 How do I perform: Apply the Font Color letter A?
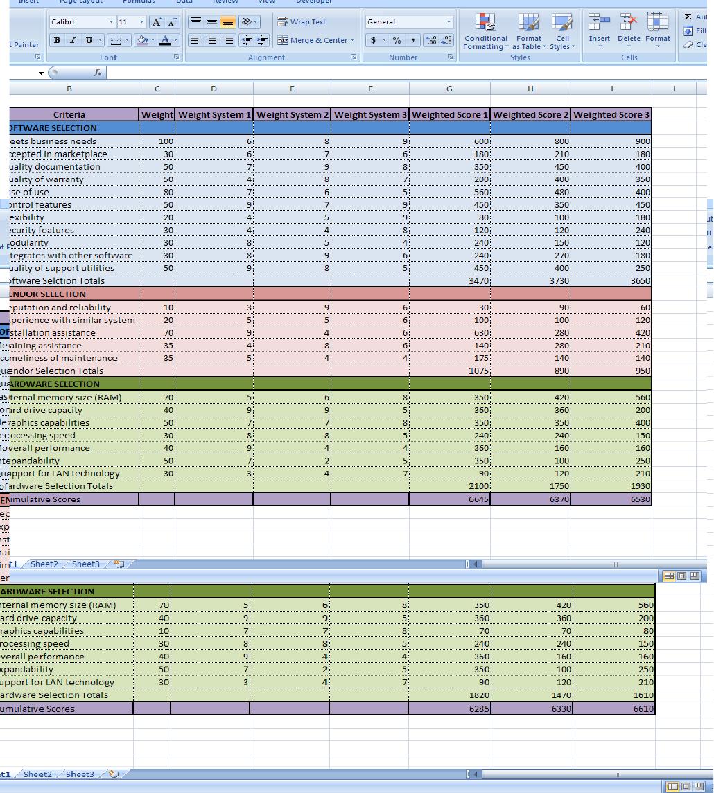click(x=165, y=40)
